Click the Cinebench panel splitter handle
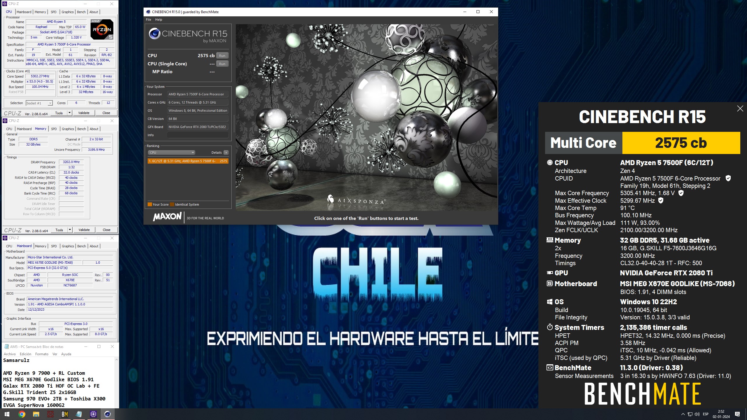 234,123
